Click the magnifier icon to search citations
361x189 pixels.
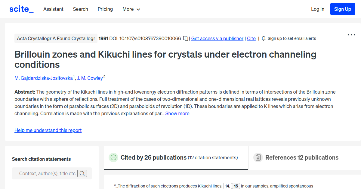(82, 173)
